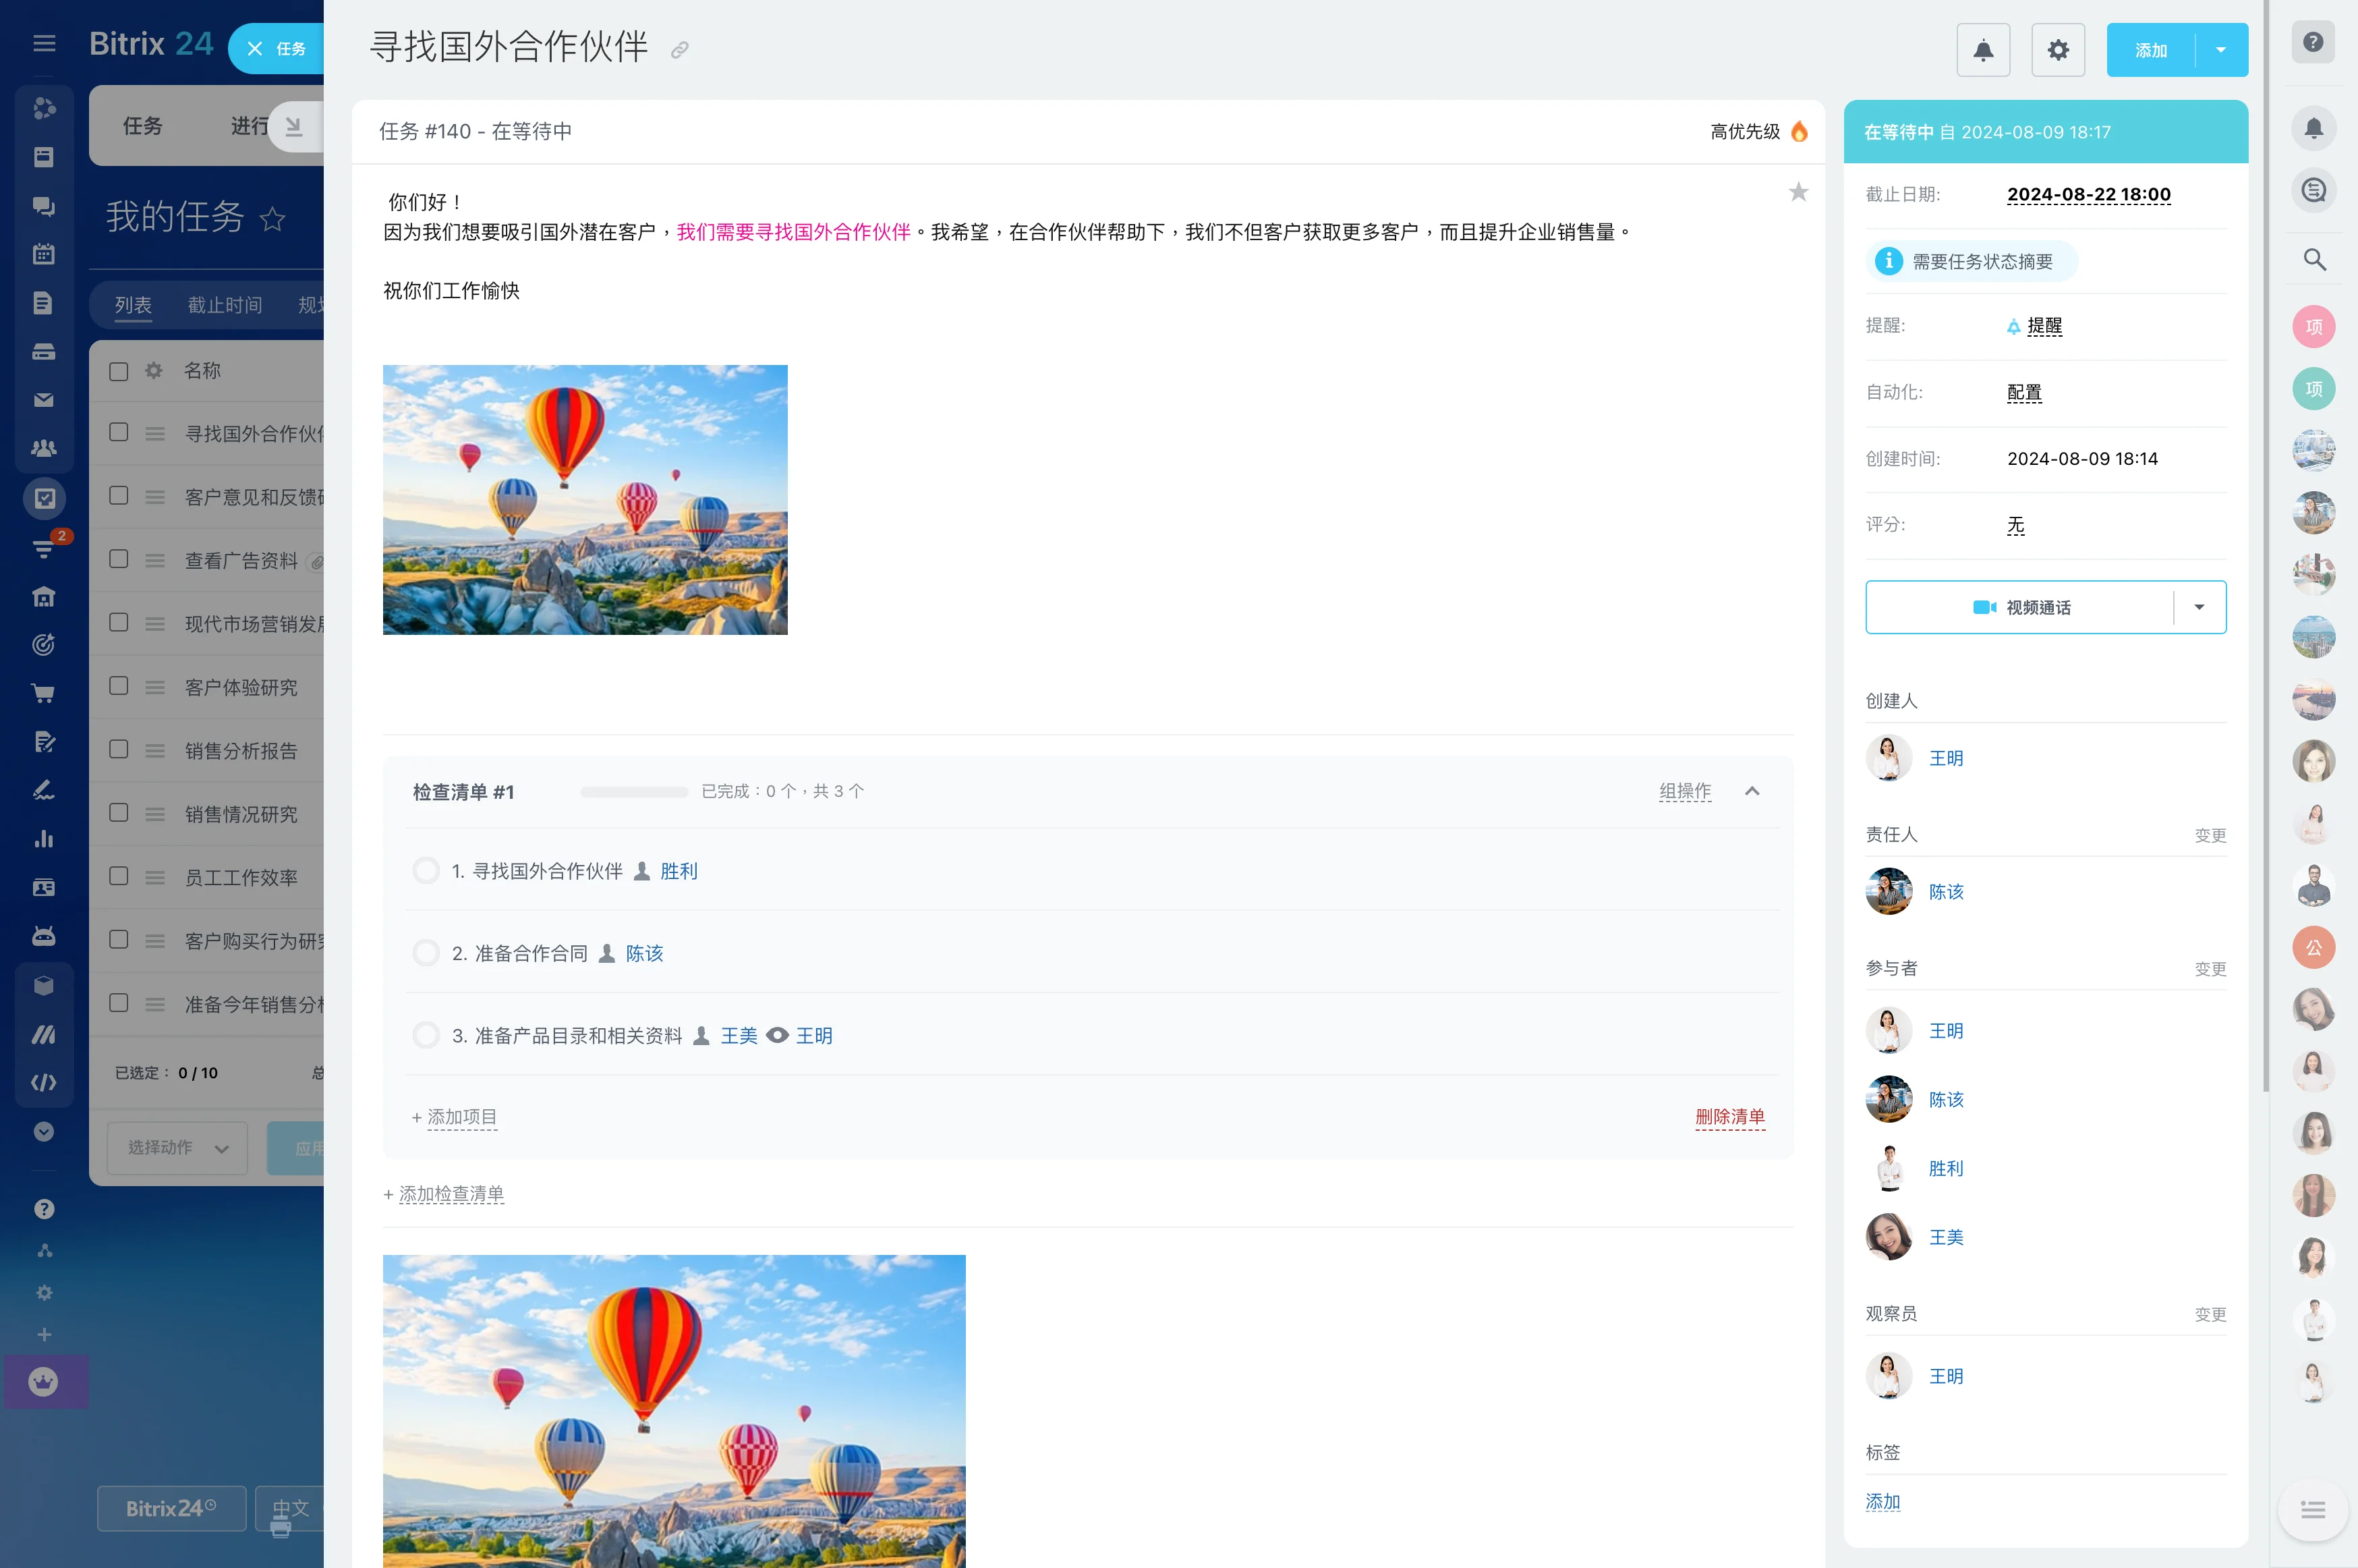
Task: Click the 删除清单 link
Action: click(1729, 1116)
